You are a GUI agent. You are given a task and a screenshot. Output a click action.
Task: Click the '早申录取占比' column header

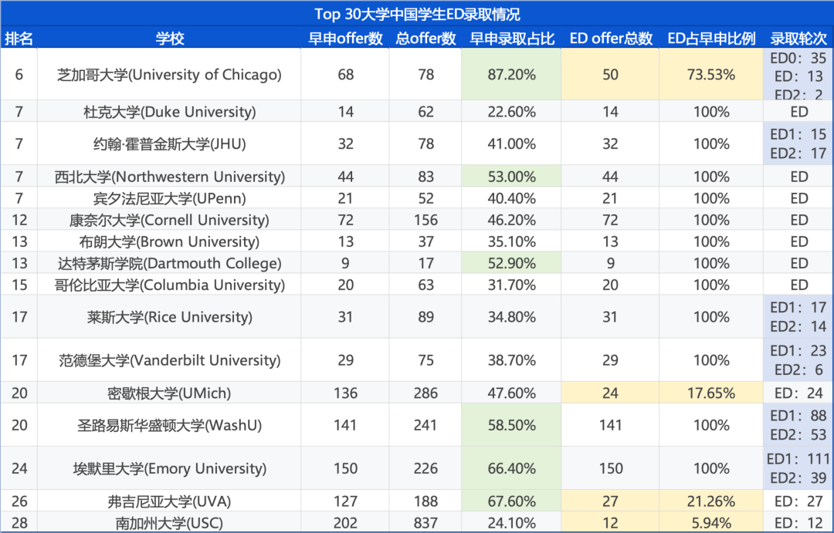(x=512, y=39)
